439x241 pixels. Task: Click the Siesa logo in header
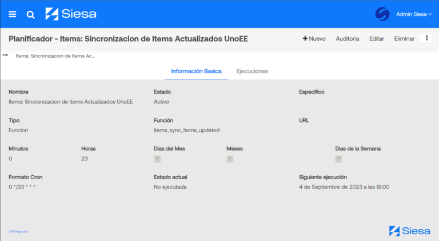click(71, 14)
